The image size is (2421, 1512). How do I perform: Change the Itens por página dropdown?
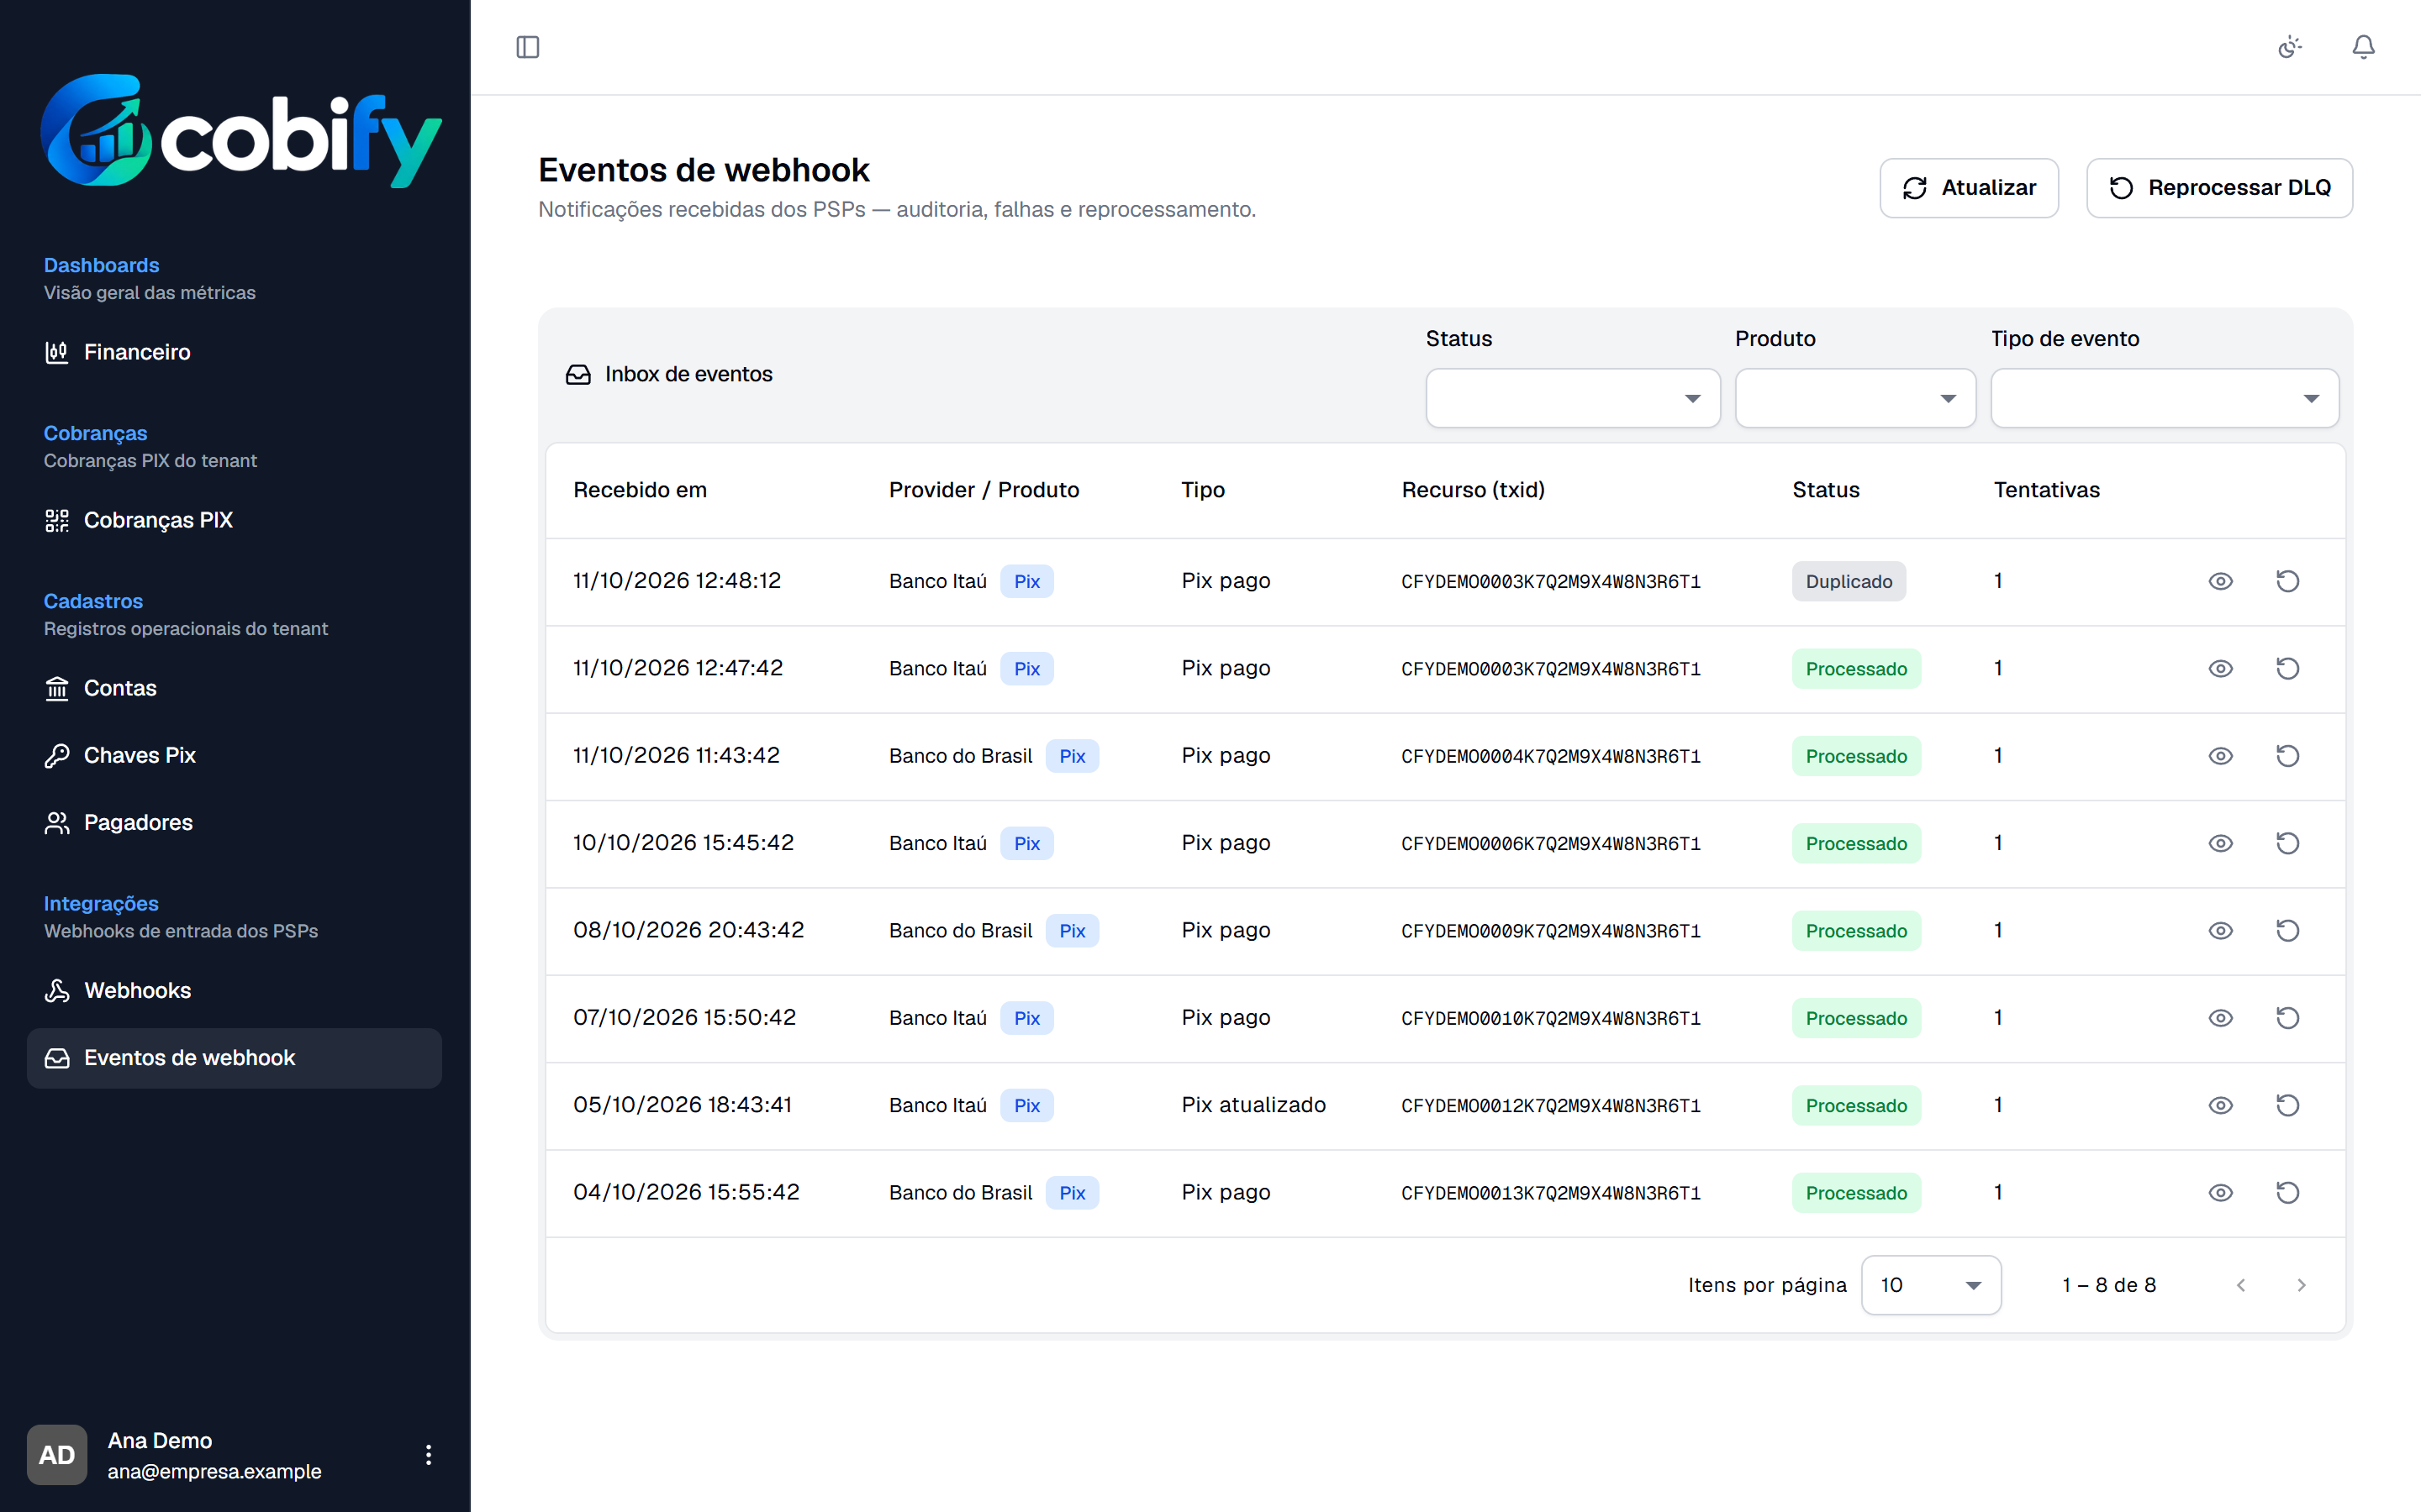click(x=1931, y=1285)
